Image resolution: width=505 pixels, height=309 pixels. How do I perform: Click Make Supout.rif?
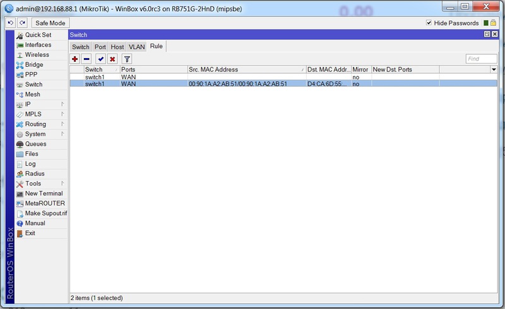pyautogui.click(x=41, y=213)
